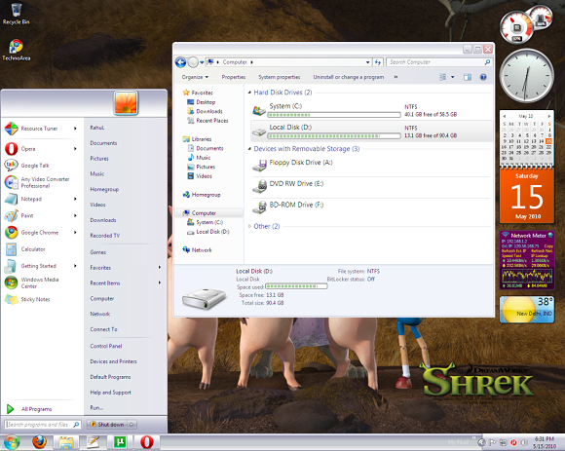The image size is (565, 451).
Task: Collapse Hard Disk Drives group
Action: pos(249,93)
